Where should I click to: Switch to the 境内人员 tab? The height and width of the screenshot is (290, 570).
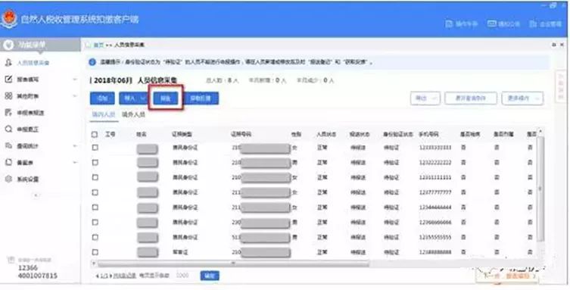[103, 114]
